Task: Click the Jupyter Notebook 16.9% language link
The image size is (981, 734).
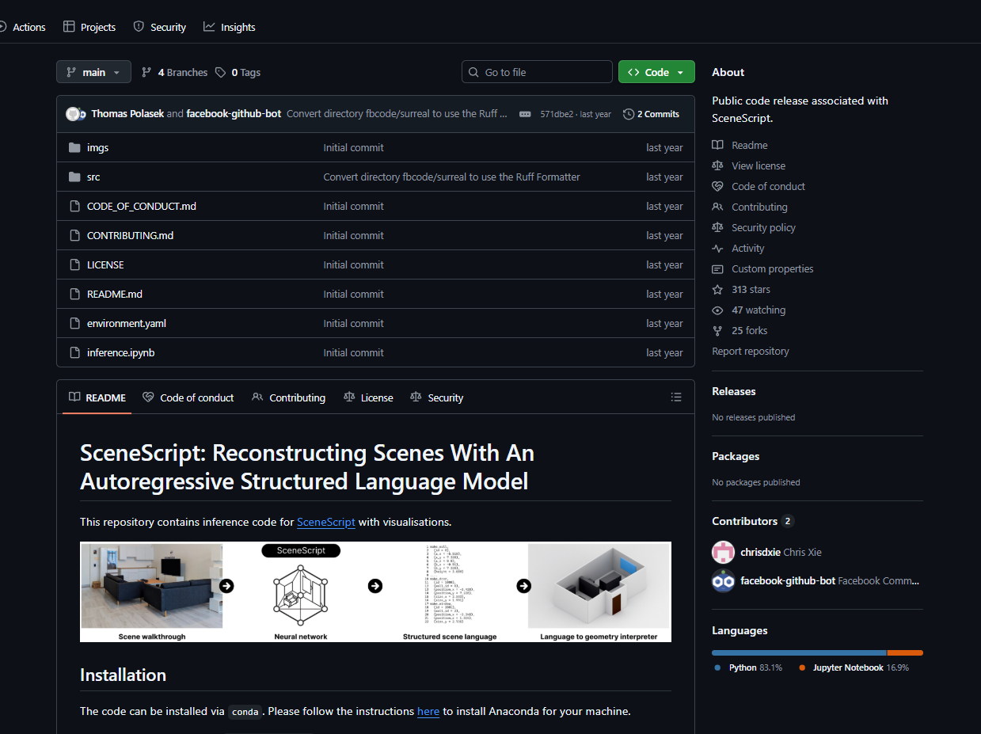Action: click(854, 667)
